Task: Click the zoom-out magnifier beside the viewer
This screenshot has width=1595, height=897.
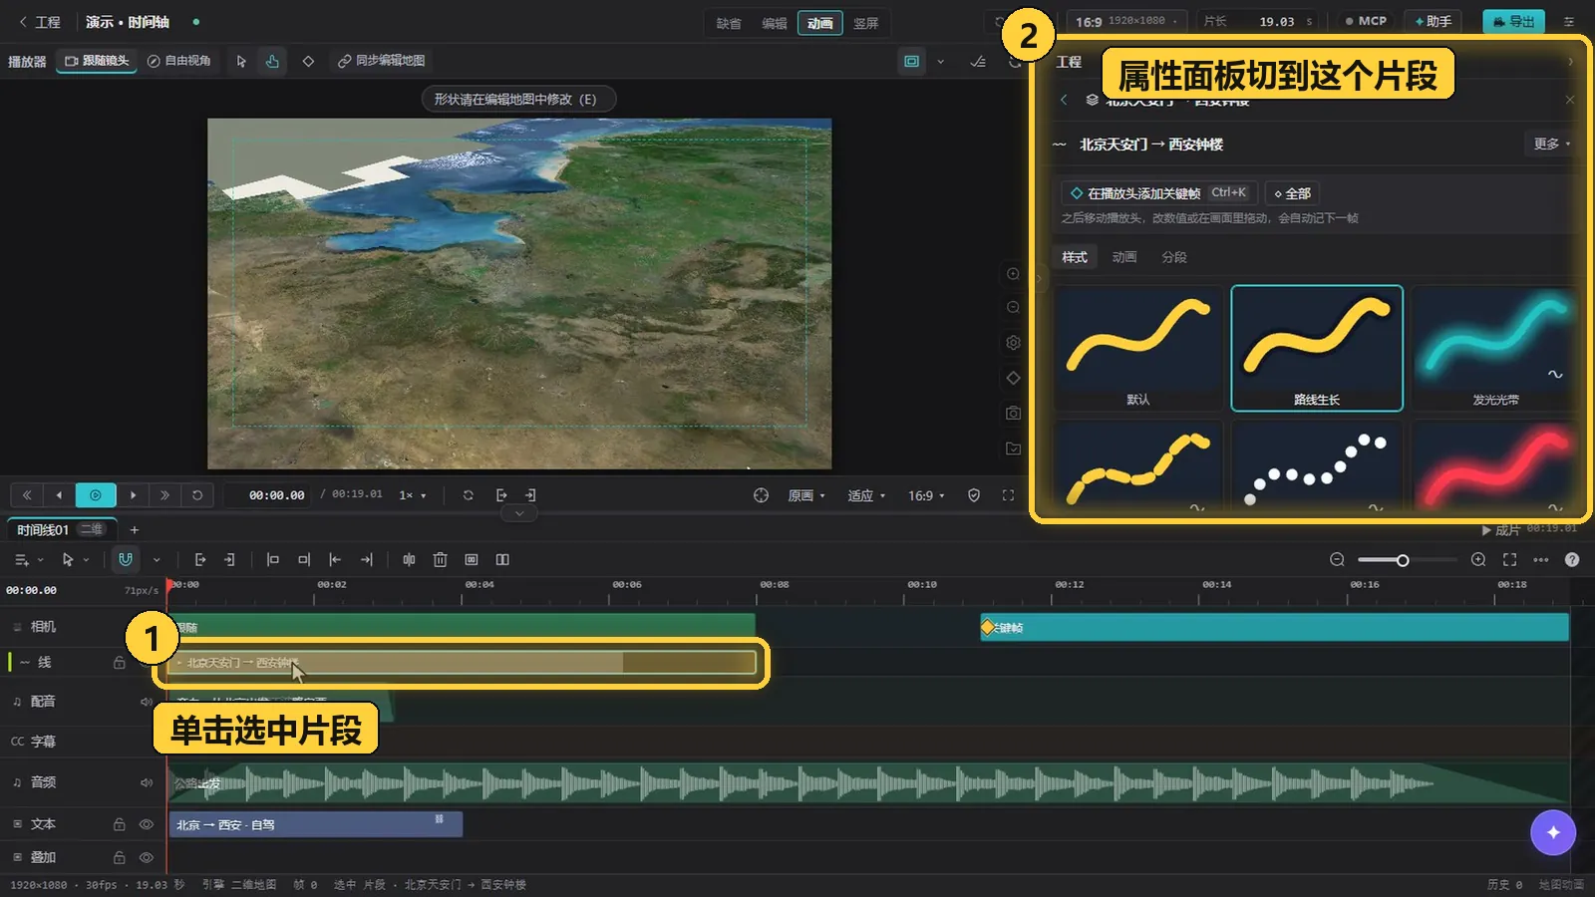Action: click(x=1013, y=308)
